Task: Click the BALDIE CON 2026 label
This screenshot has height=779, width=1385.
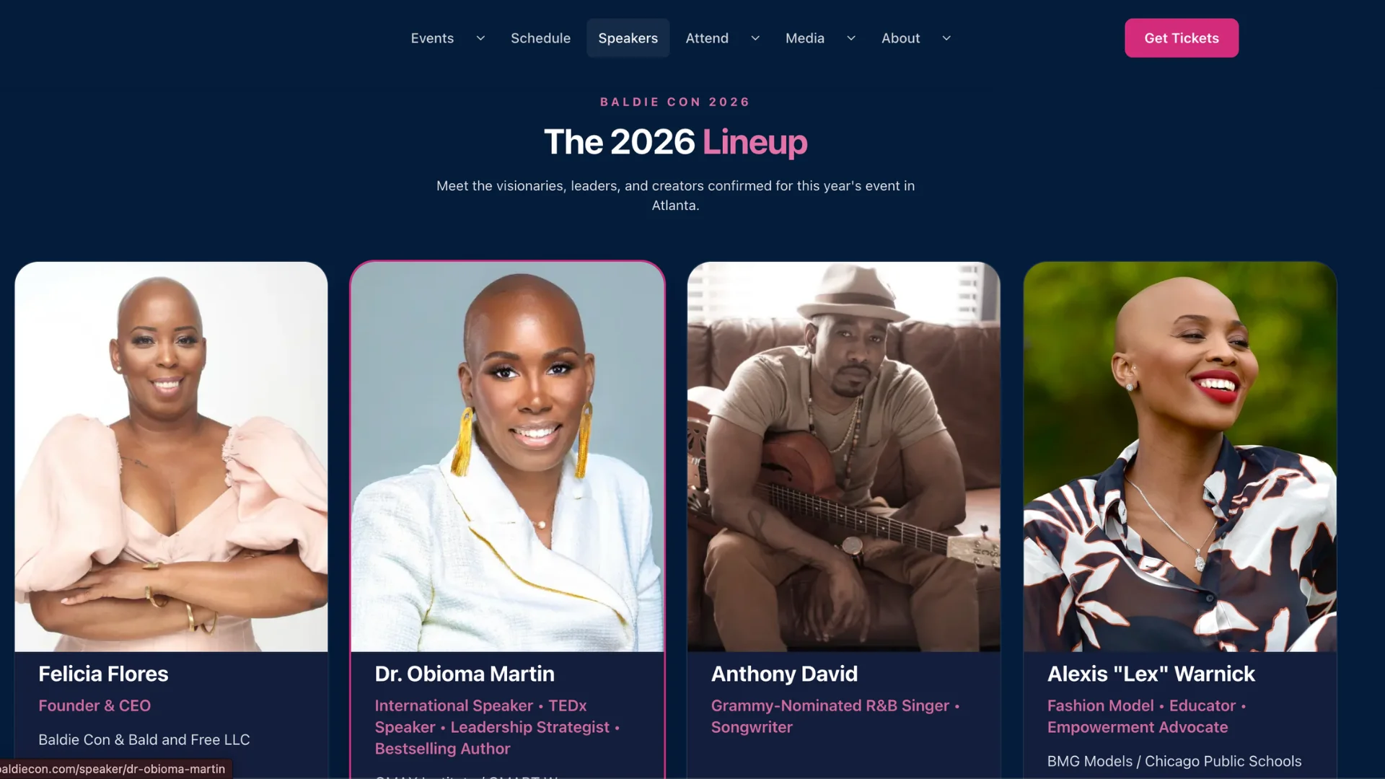Action: (674, 102)
